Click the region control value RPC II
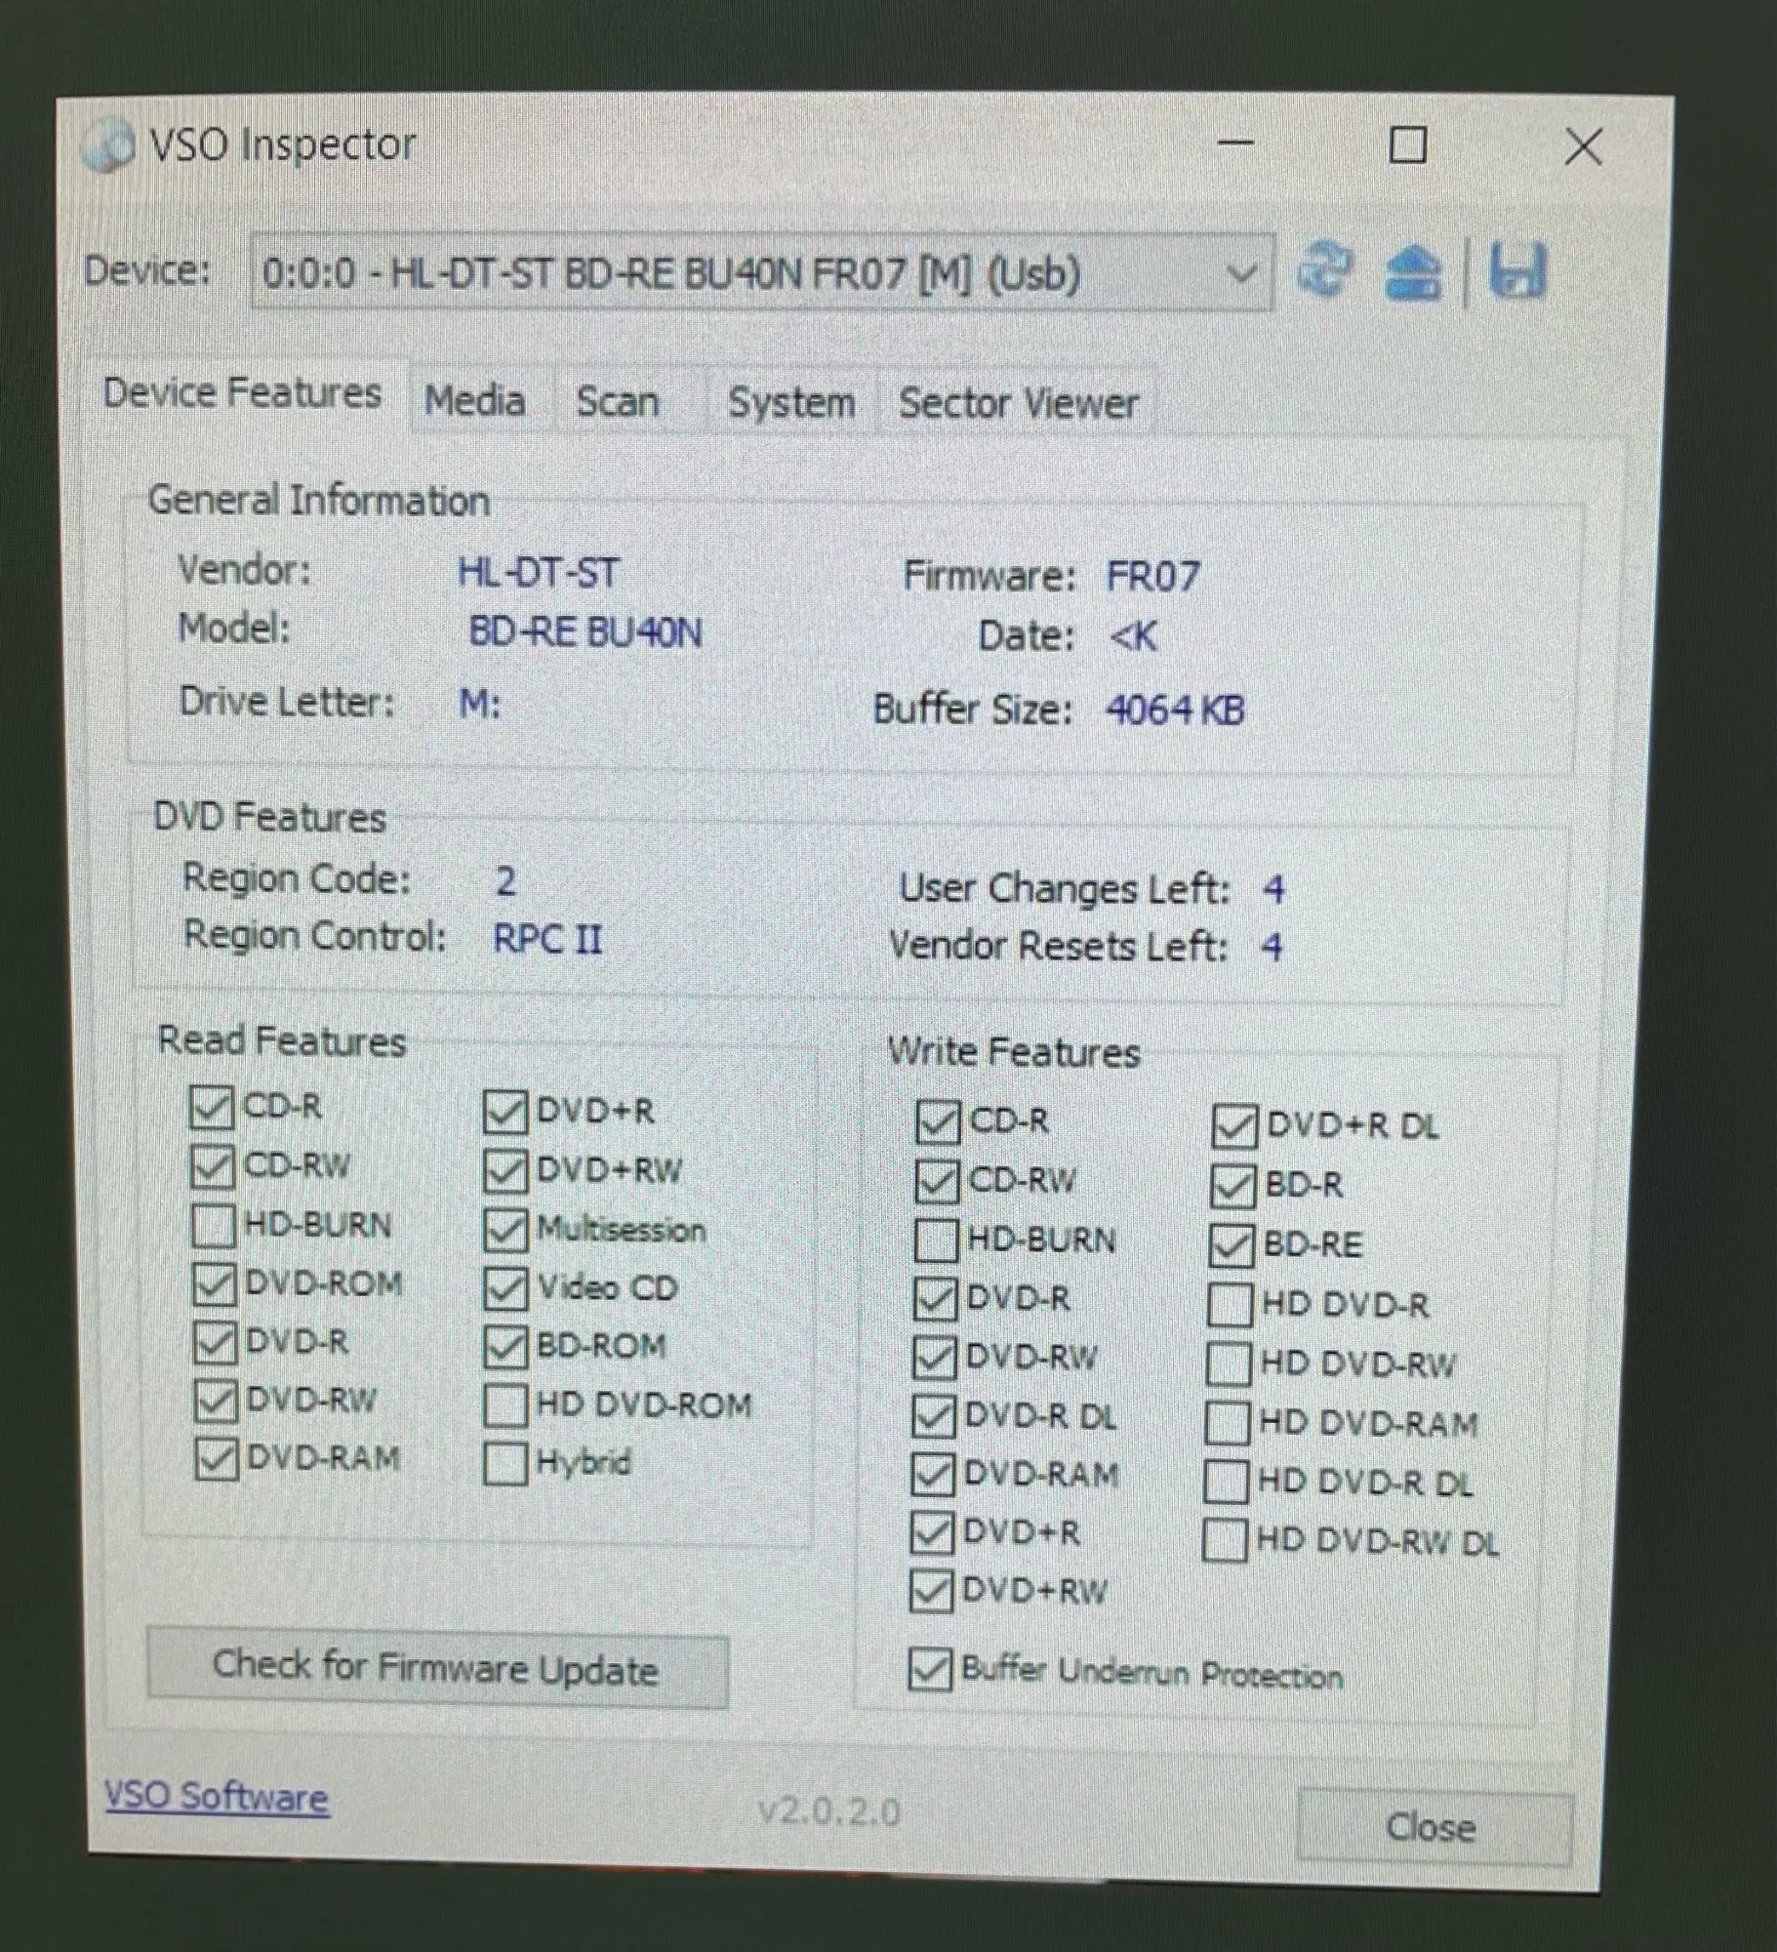Screen dimensions: 1777x1952 547,939
